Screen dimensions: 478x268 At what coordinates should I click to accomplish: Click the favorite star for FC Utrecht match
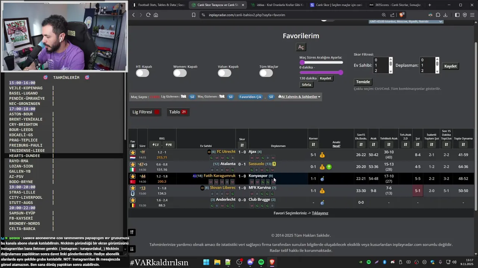tap(133, 152)
